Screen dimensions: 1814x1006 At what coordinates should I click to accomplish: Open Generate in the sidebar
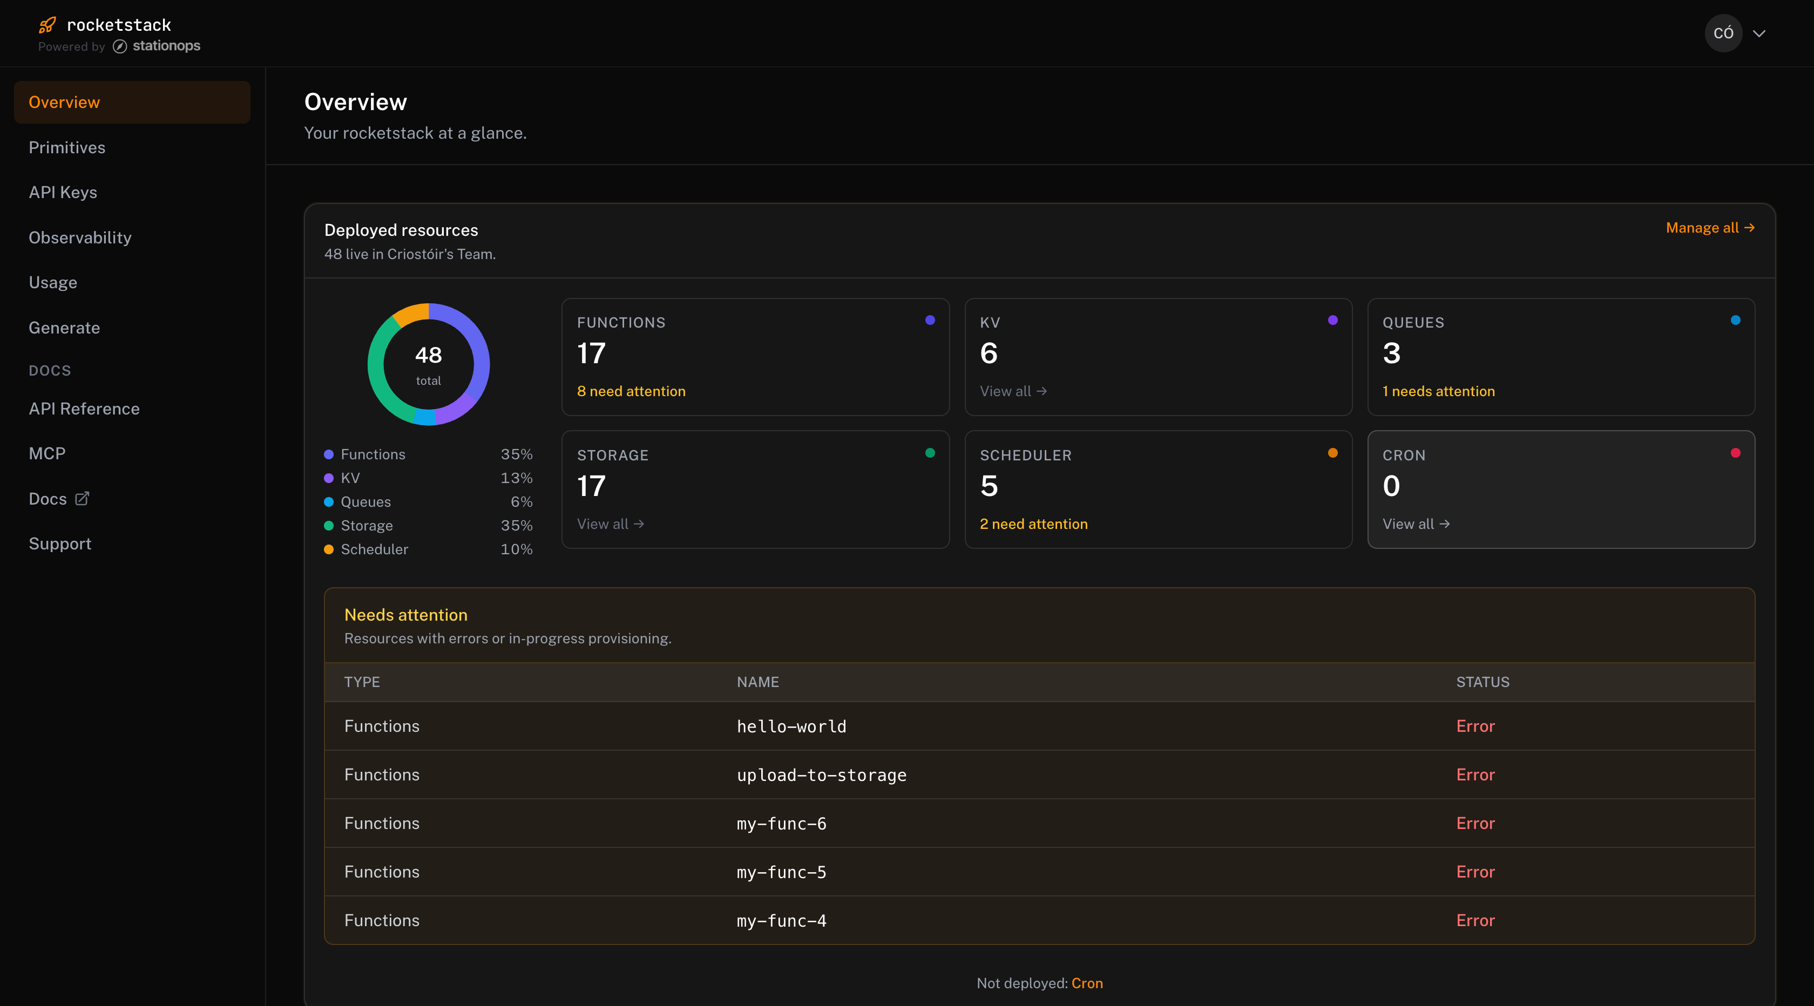[64, 328]
